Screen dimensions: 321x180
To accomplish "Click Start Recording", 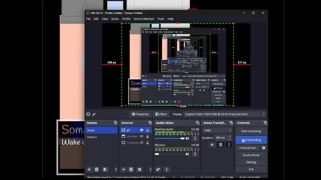I will 251,140.
